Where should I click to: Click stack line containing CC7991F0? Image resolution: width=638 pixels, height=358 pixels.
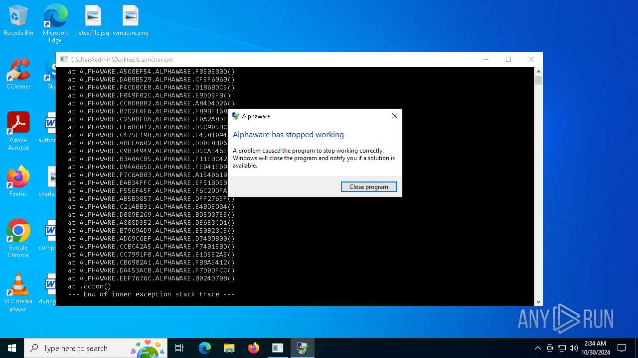tap(152, 255)
